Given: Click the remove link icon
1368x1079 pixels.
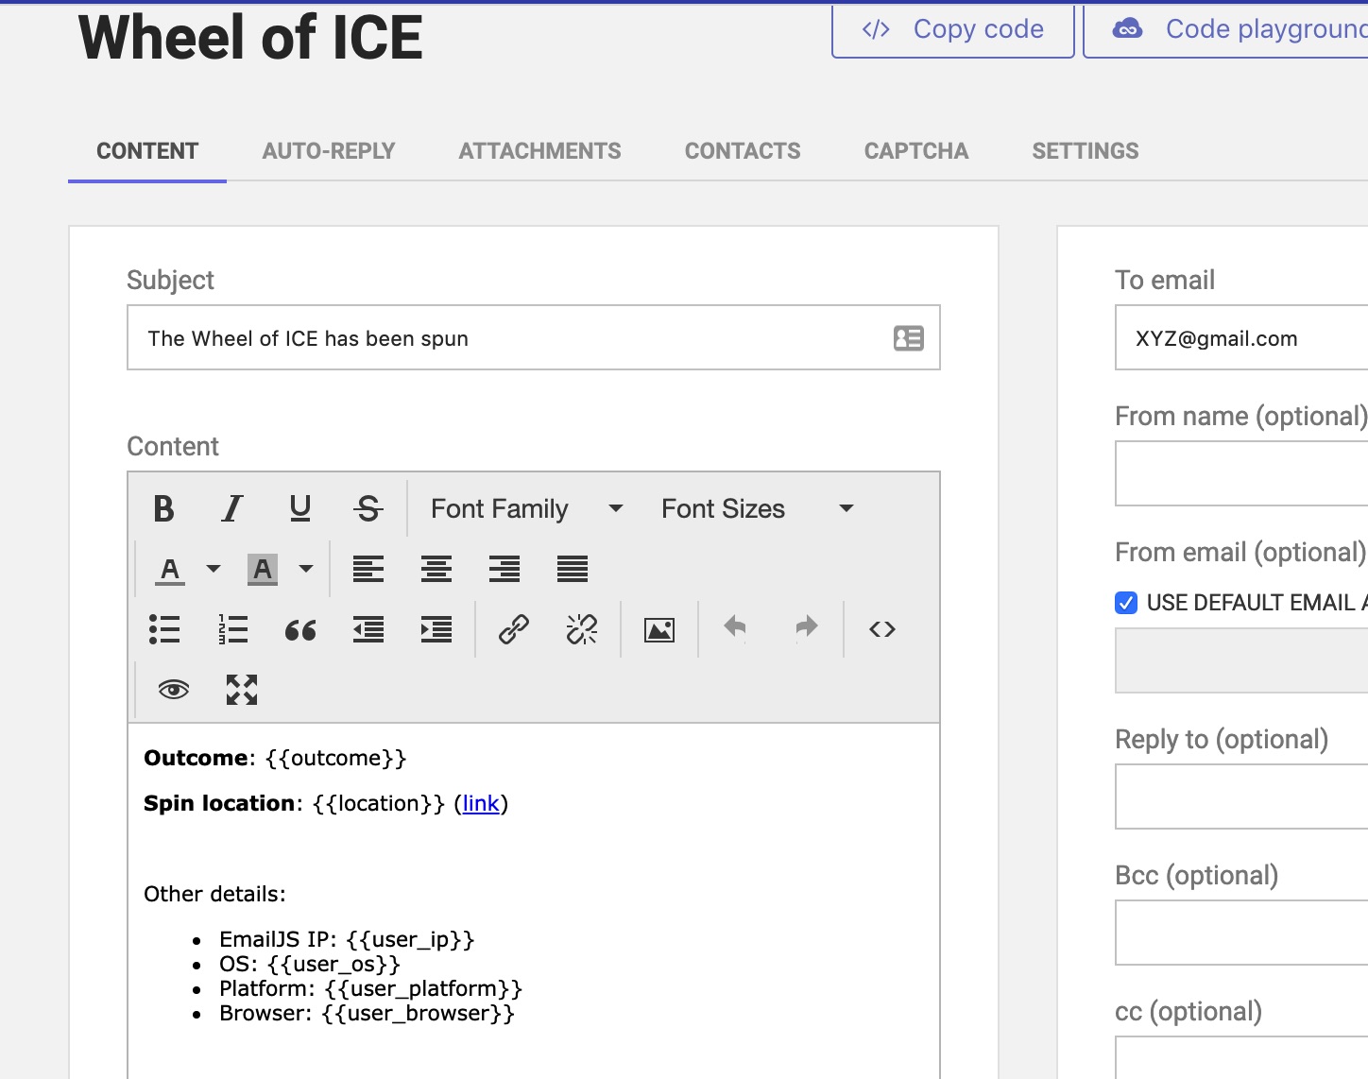Looking at the screenshot, I should point(581,629).
